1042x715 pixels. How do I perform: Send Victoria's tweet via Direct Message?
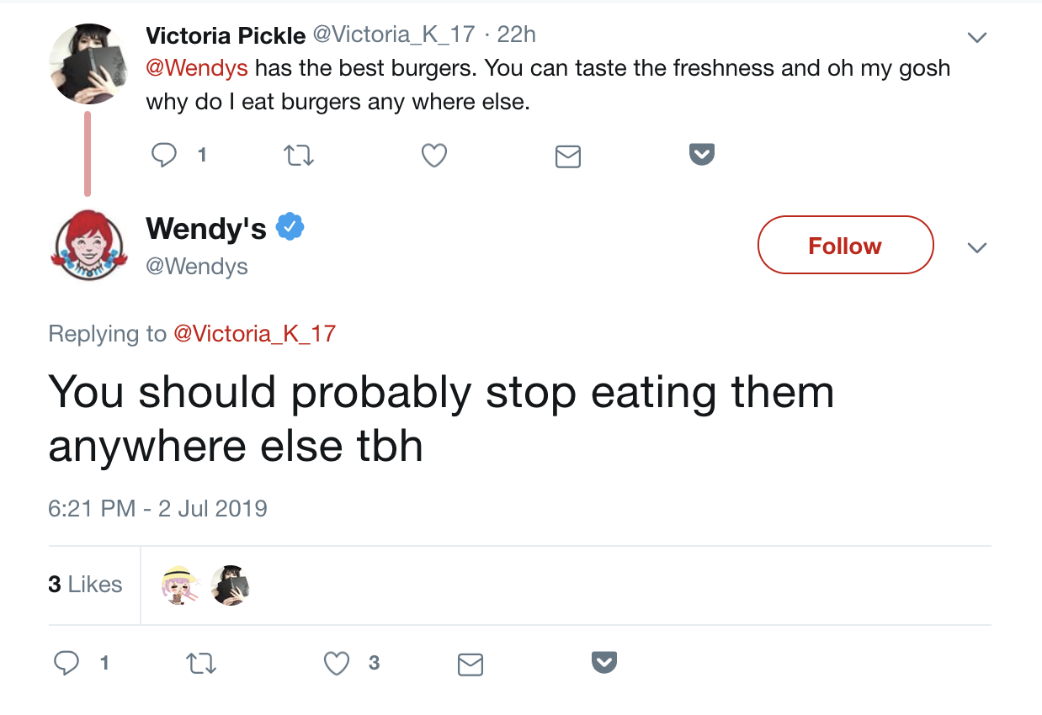(568, 156)
